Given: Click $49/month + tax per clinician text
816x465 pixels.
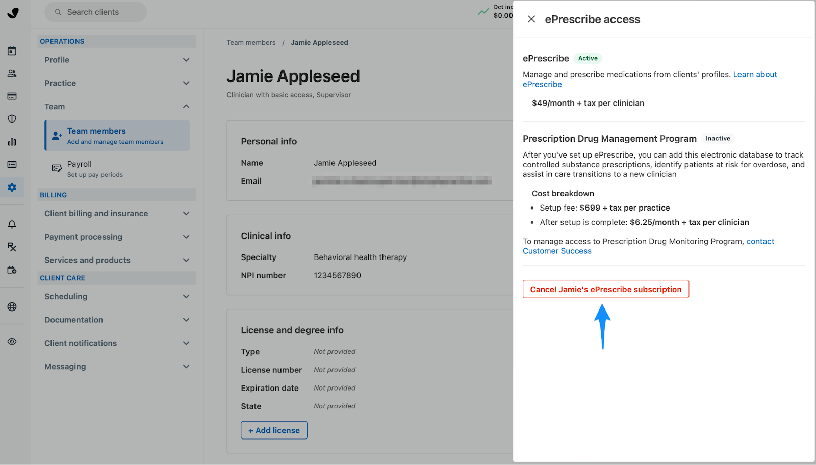Looking at the screenshot, I should point(588,103).
